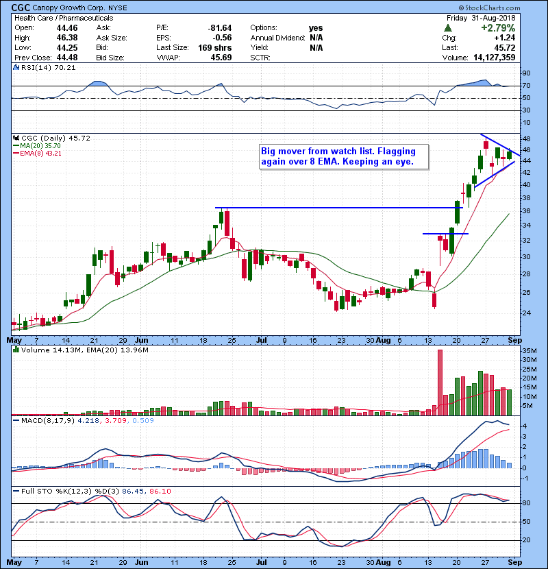Click the MACD signal value 3.709
Viewport: 548px width, 569px height.
click(116, 421)
